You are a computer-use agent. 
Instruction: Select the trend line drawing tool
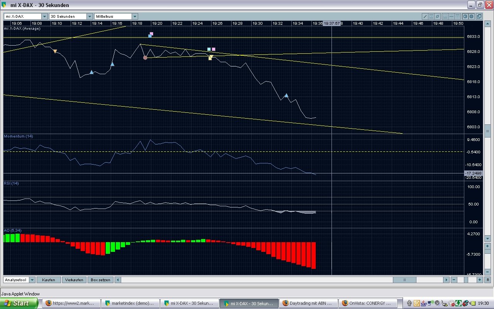[425, 17]
